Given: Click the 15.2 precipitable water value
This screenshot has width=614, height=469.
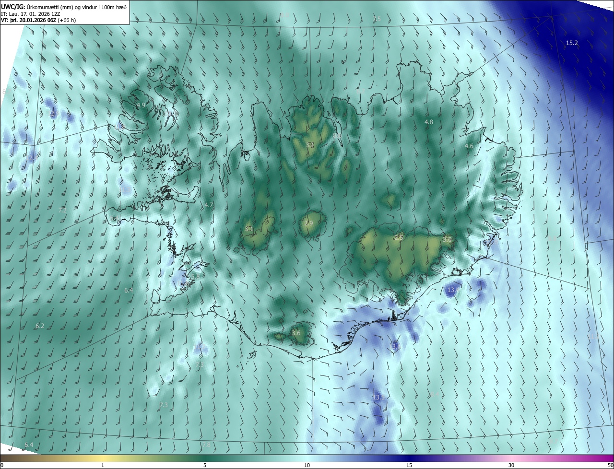Looking at the screenshot, I should 572,43.
